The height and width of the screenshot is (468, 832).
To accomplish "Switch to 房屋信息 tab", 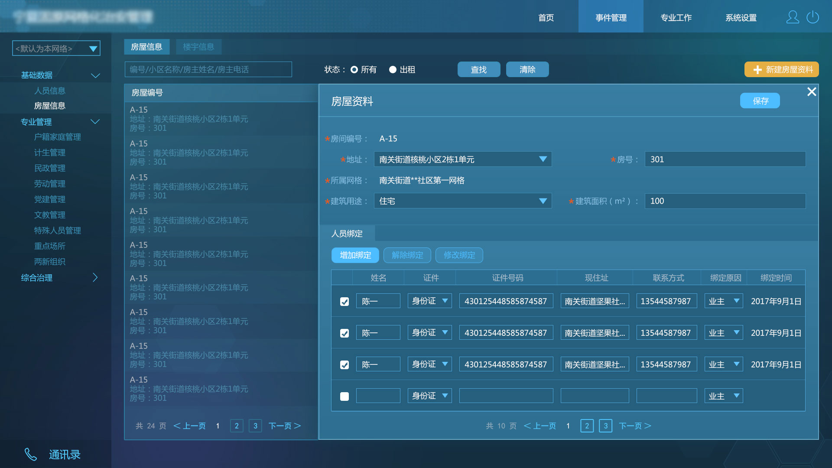I will 146,47.
